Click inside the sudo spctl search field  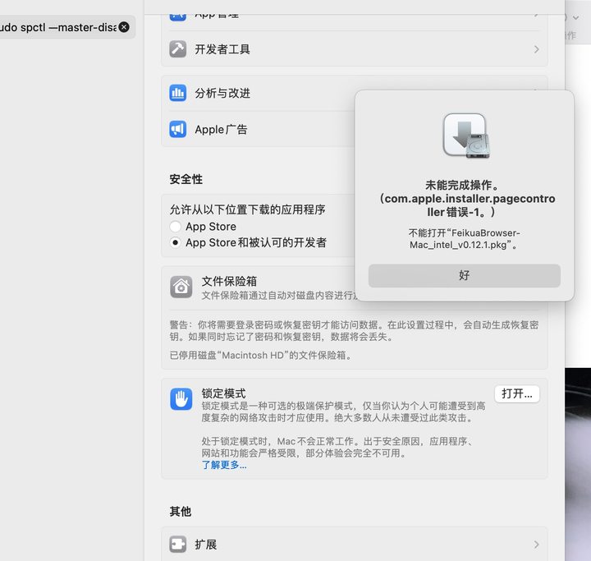(x=57, y=27)
